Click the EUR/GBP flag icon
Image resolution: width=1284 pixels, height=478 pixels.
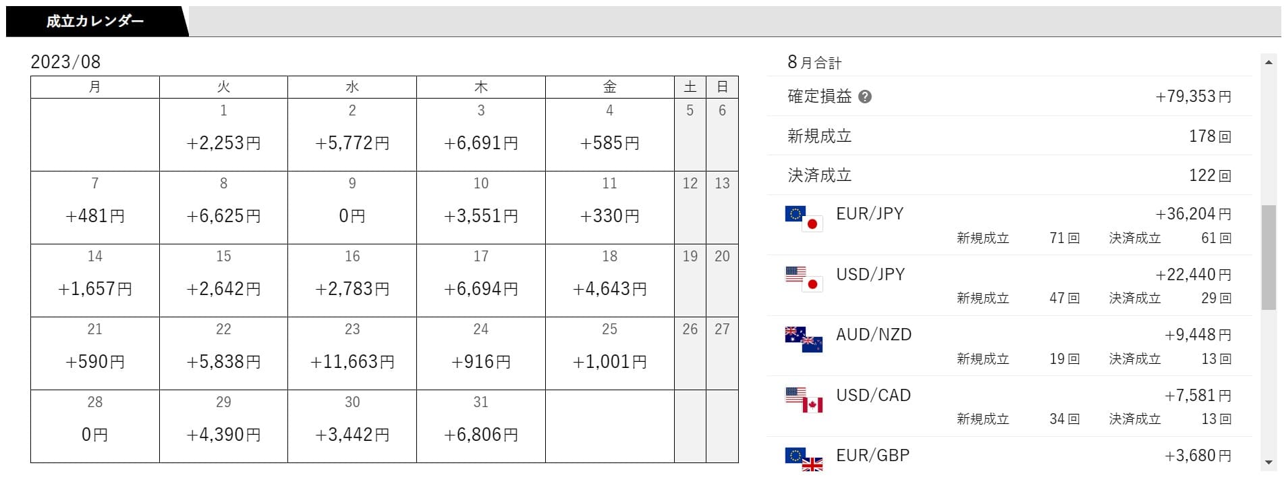(x=804, y=459)
